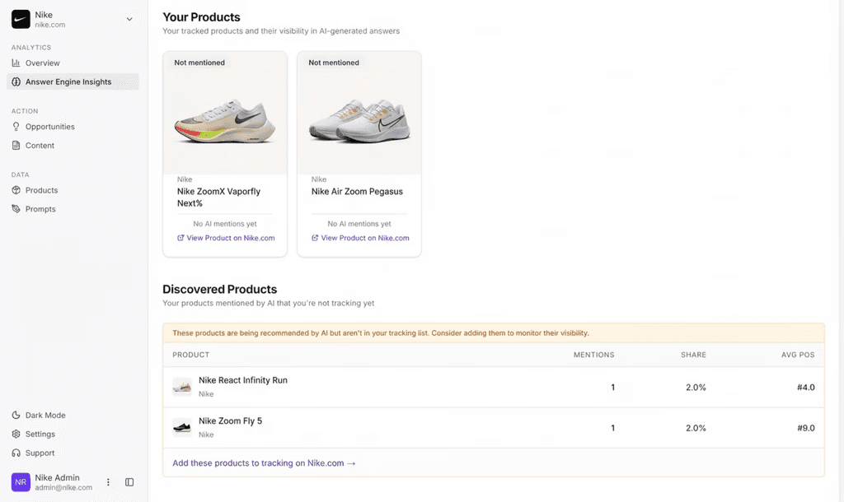
Task: Click the Prompts tag icon
Action: coord(16,209)
